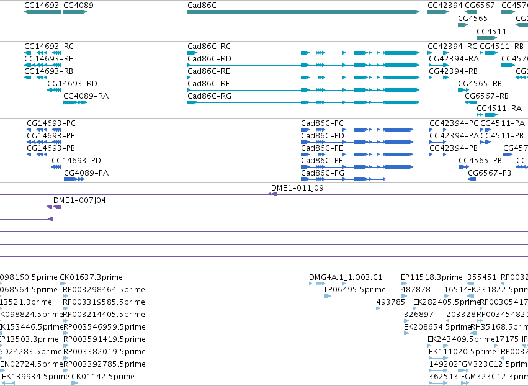Viewport: 528px width, 386px height.
Task: Select the CG6567 gene label
Action: click(x=480, y=6)
